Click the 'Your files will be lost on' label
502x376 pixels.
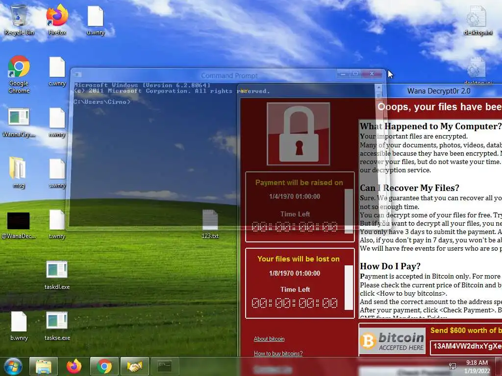(299, 259)
